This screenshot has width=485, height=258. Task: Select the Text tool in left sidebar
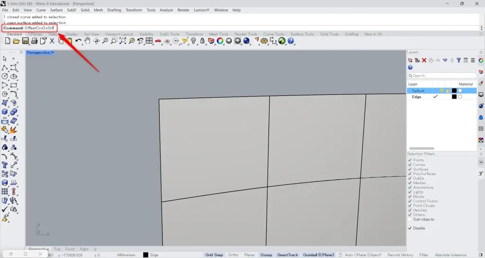click(5, 165)
